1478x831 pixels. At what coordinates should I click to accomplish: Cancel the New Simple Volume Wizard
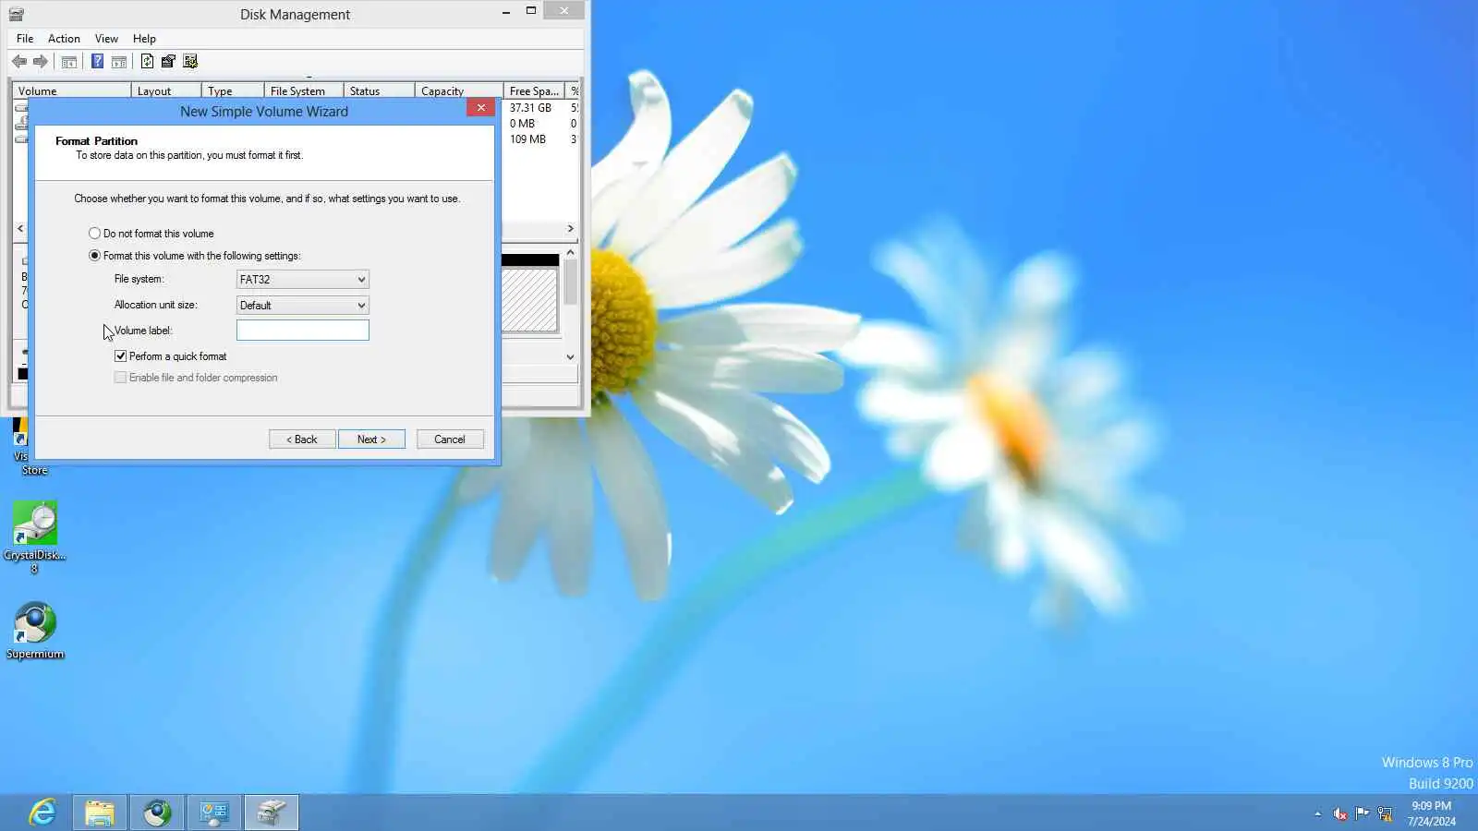pos(450,440)
